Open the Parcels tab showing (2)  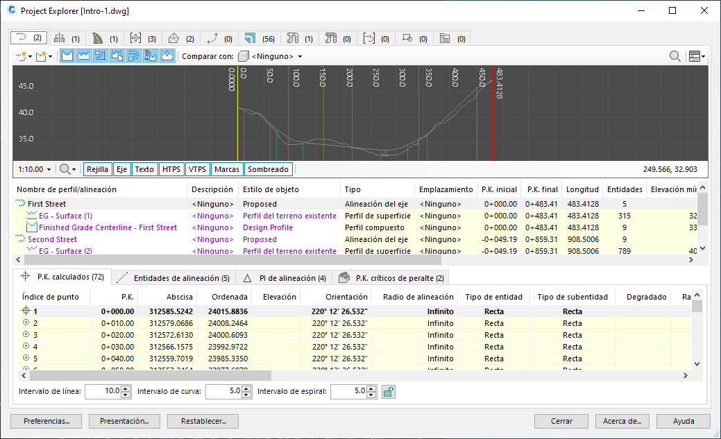(181, 38)
